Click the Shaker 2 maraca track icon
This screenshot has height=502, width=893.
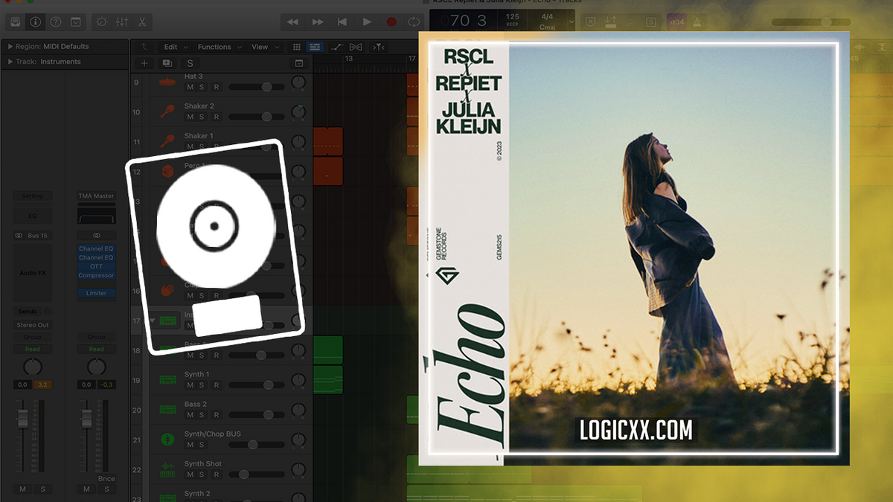(x=167, y=112)
